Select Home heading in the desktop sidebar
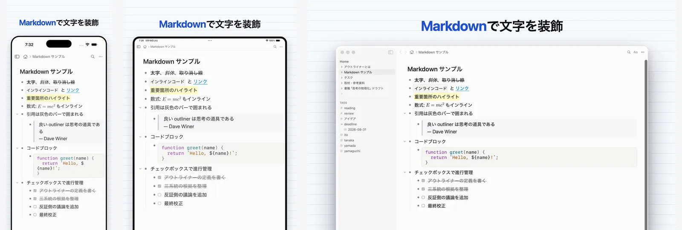This screenshot has height=230, width=682. coord(344,62)
